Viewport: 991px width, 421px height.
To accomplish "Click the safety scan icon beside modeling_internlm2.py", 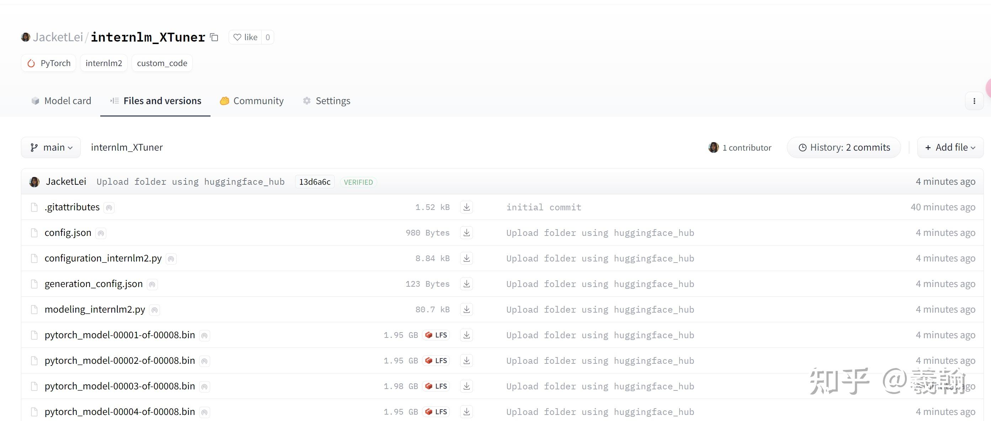I will pos(154,310).
